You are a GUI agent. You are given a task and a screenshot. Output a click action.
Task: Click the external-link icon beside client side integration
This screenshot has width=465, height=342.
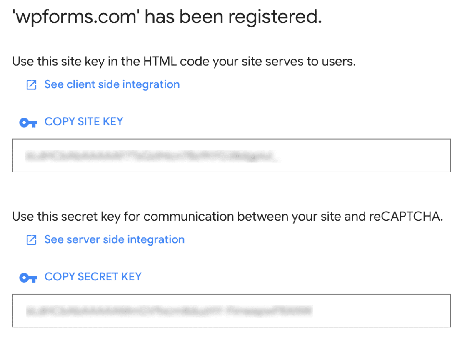(31, 85)
